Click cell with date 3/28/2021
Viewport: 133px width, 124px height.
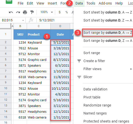[x=60, y=48]
